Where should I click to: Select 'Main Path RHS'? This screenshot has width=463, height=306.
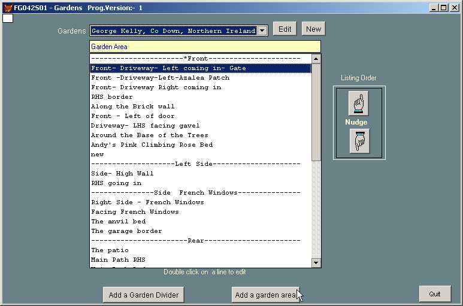click(201, 260)
